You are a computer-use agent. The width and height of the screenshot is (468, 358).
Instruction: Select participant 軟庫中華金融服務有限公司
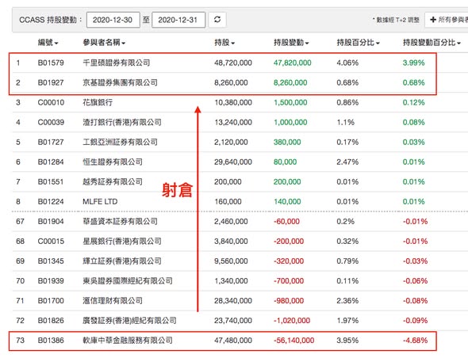128,341
